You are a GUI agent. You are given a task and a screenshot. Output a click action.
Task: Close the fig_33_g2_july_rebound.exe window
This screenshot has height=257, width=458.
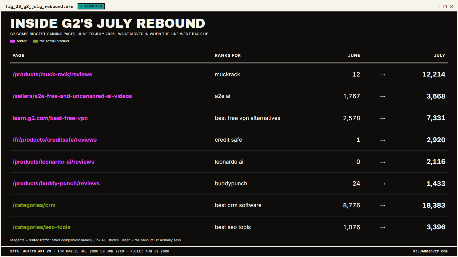pyautogui.click(x=451, y=7)
